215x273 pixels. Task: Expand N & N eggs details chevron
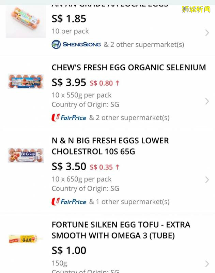207,180
